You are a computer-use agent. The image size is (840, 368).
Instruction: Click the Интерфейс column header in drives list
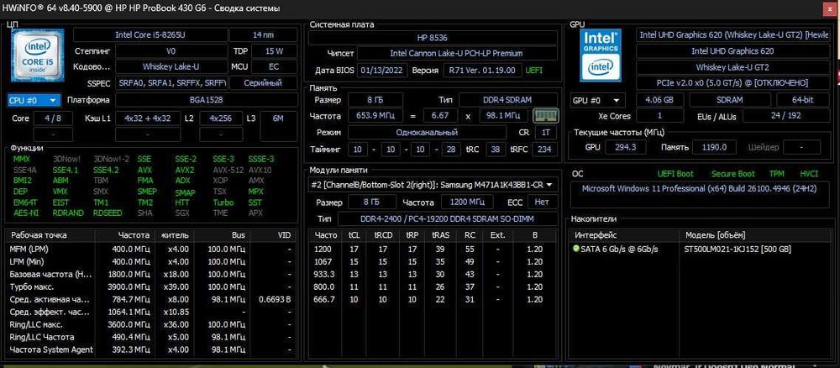626,235
